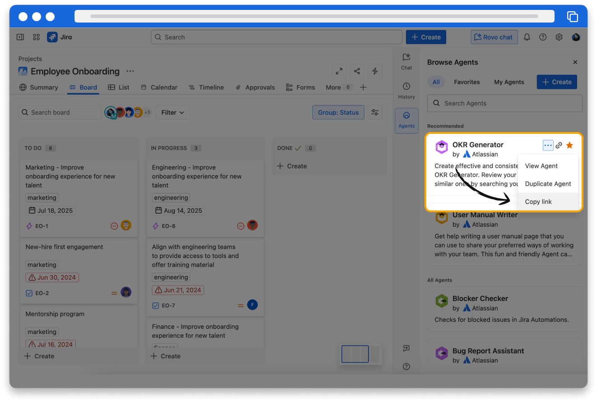Add a new view with plus icon
Screen dimensions: 597x402
click(363, 87)
